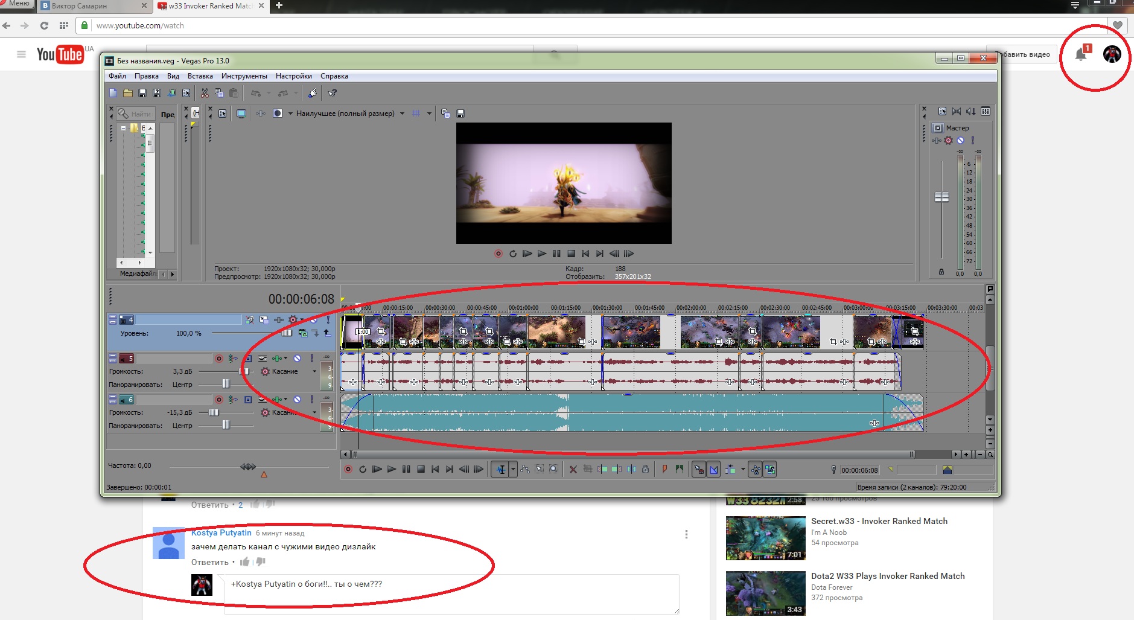Collapse the media tree root folder
The height and width of the screenshot is (620, 1134).
123,128
